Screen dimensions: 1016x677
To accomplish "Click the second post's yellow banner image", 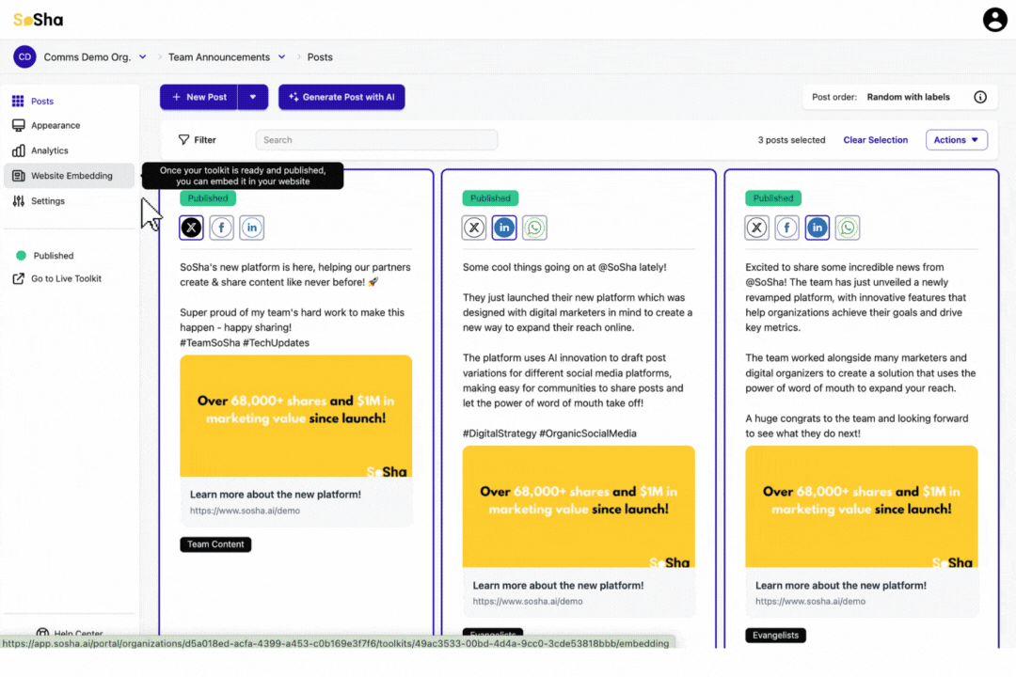I will coord(579,507).
